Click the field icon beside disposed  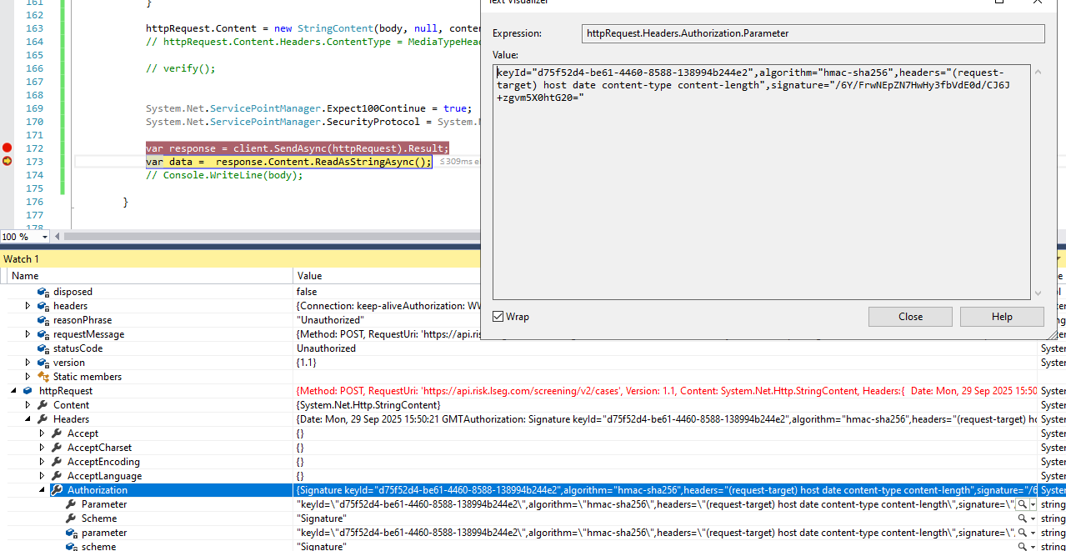43,292
